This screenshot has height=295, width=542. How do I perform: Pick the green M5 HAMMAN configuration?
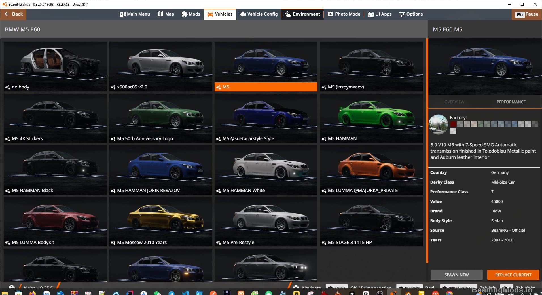point(371,118)
